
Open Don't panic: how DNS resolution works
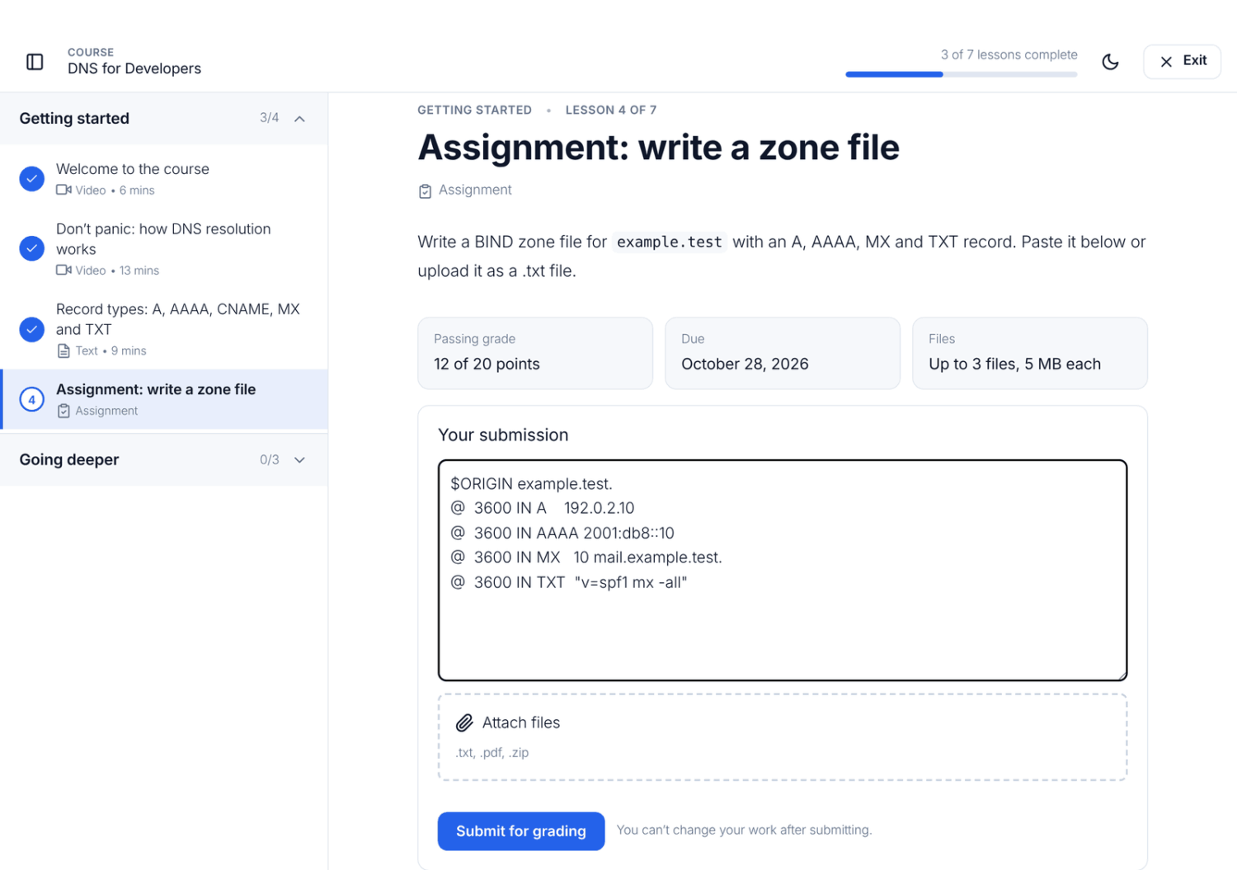click(164, 248)
